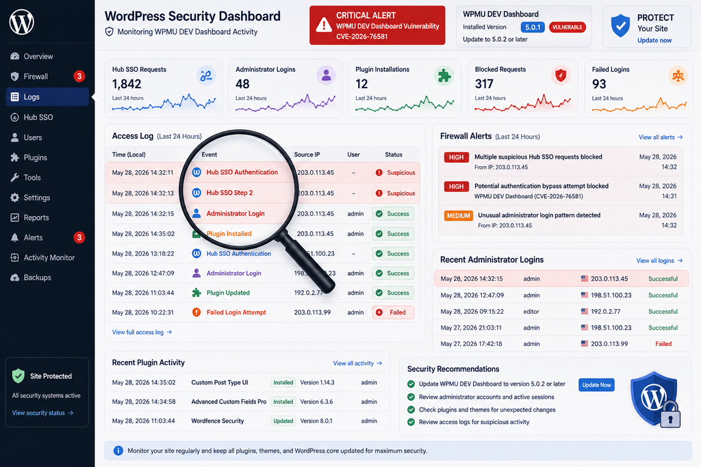Click the Settings gear icon

[x=15, y=198]
